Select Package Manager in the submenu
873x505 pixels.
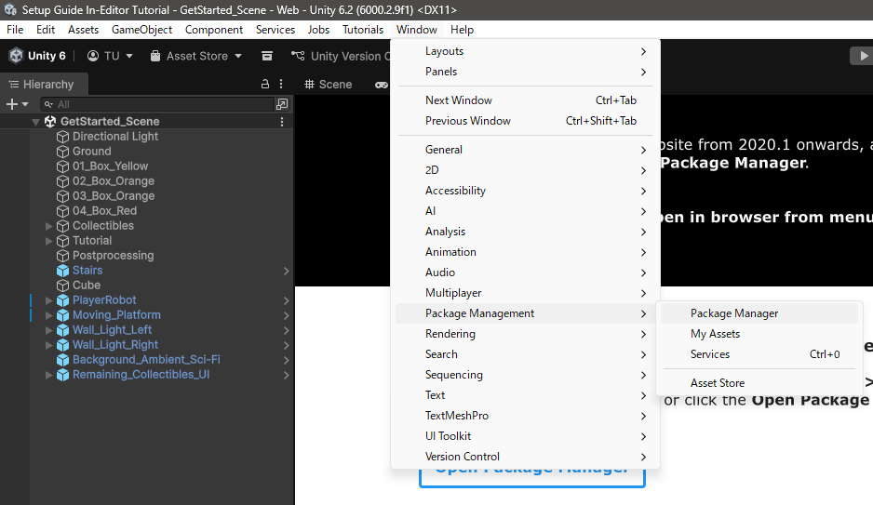(734, 313)
